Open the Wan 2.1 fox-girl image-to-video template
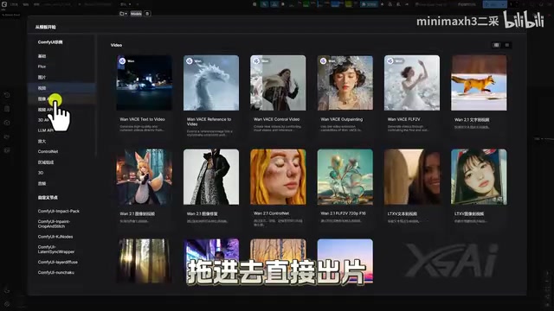This screenshot has height=311, width=554. point(145,176)
